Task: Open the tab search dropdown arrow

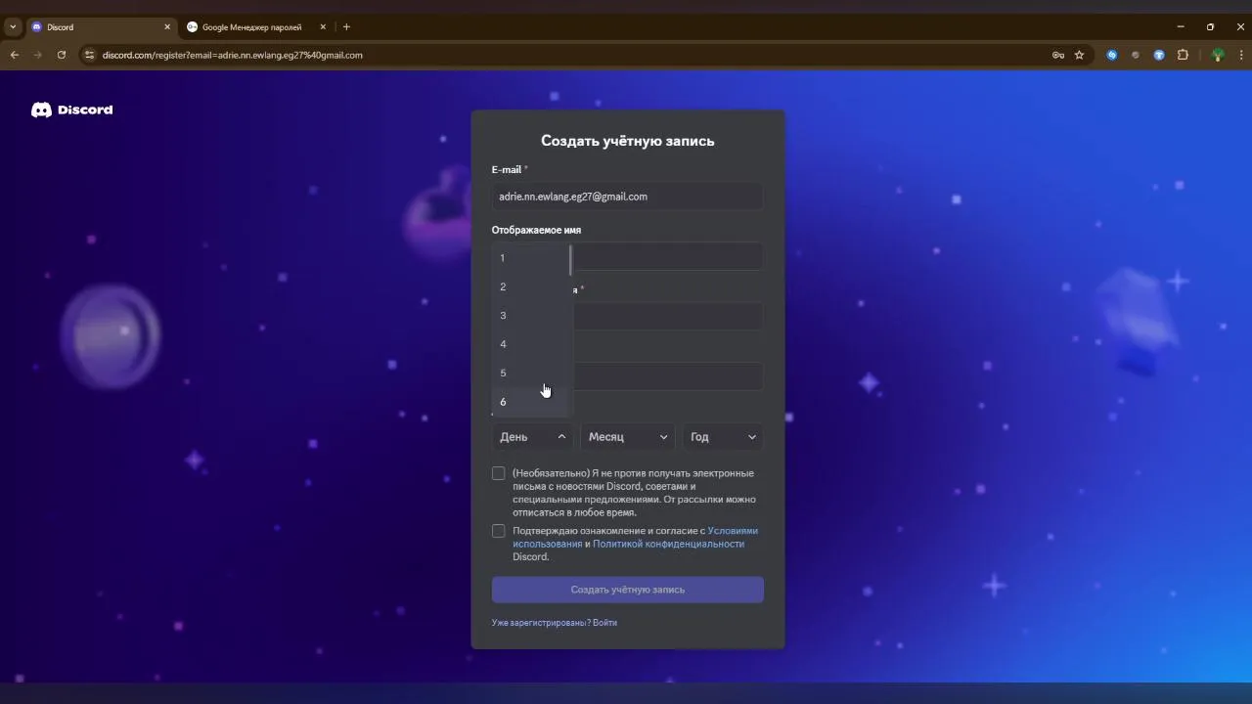Action: coord(13,26)
